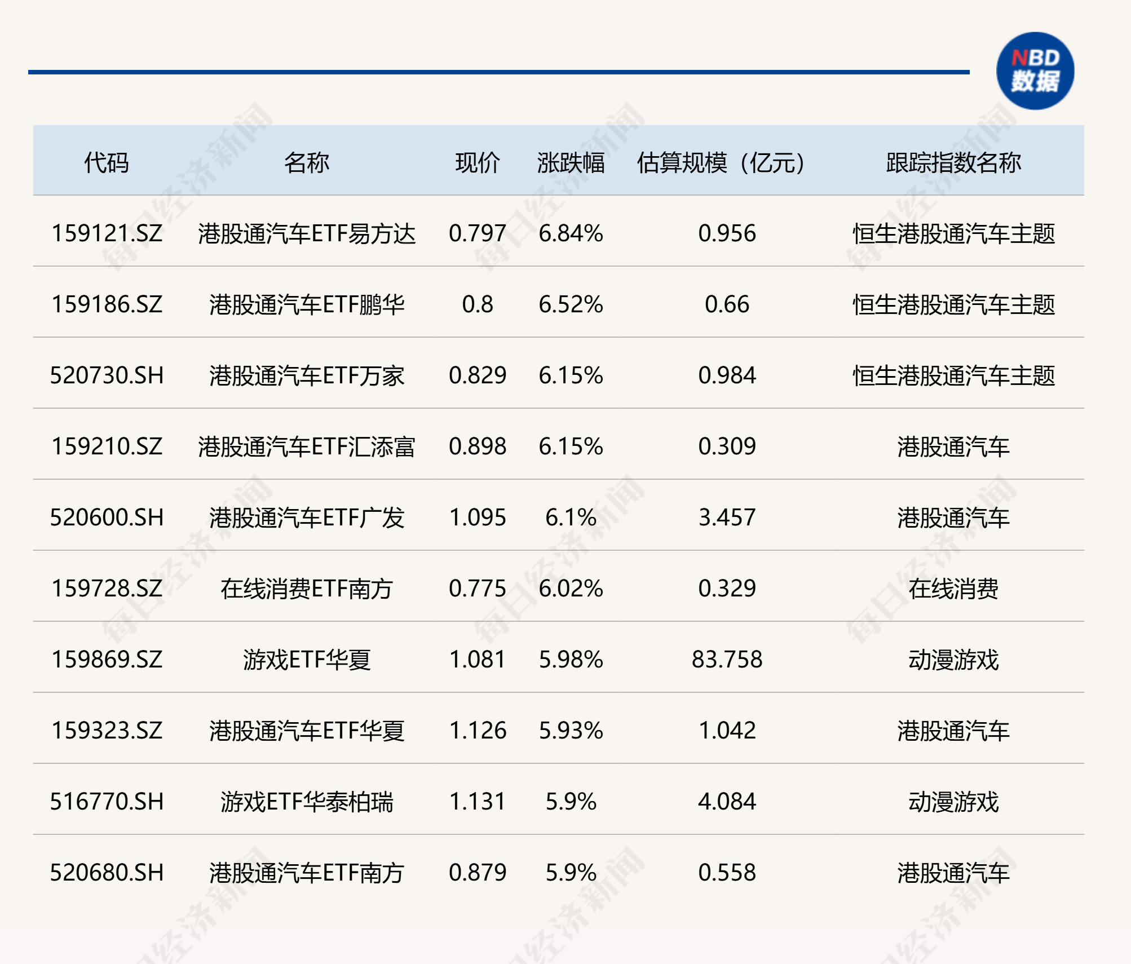Click 港股通汽车 in the 520600.SH row
1131x964 pixels.
coord(953,518)
